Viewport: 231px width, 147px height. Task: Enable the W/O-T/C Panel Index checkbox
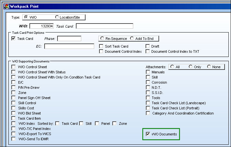click(14, 128)
